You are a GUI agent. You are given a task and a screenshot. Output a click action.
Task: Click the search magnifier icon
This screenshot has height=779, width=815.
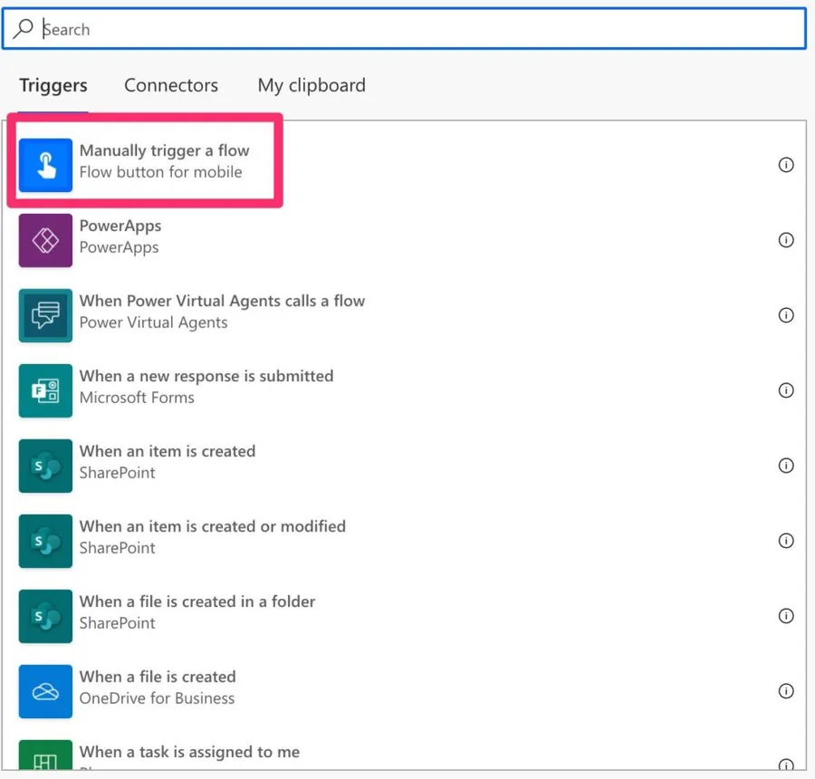tap(23, 29)
